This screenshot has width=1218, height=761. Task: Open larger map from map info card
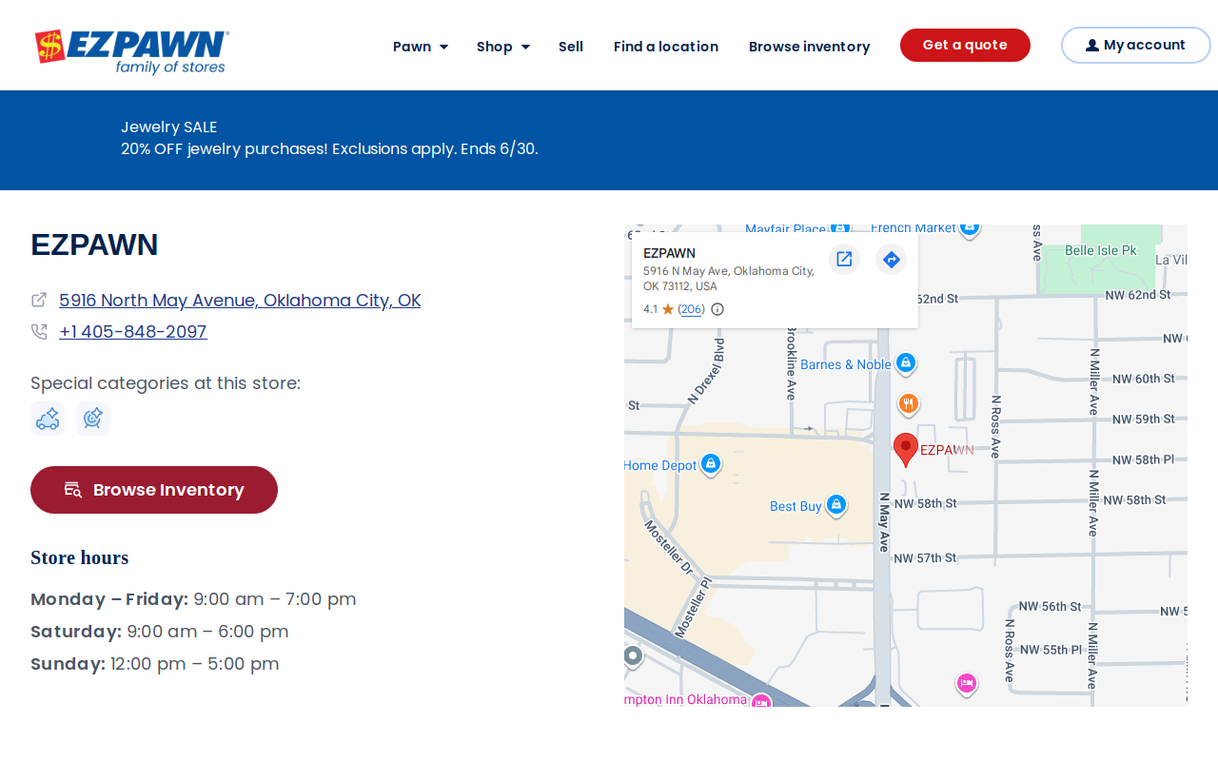[844, 259]
